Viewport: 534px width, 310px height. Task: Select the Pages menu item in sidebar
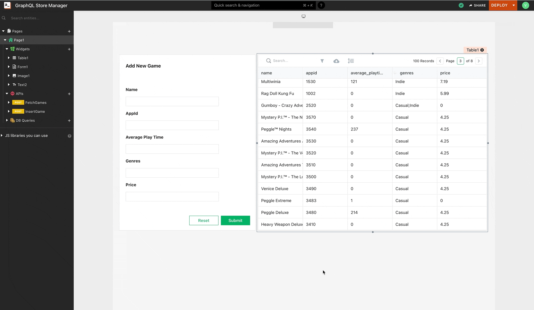17,31
